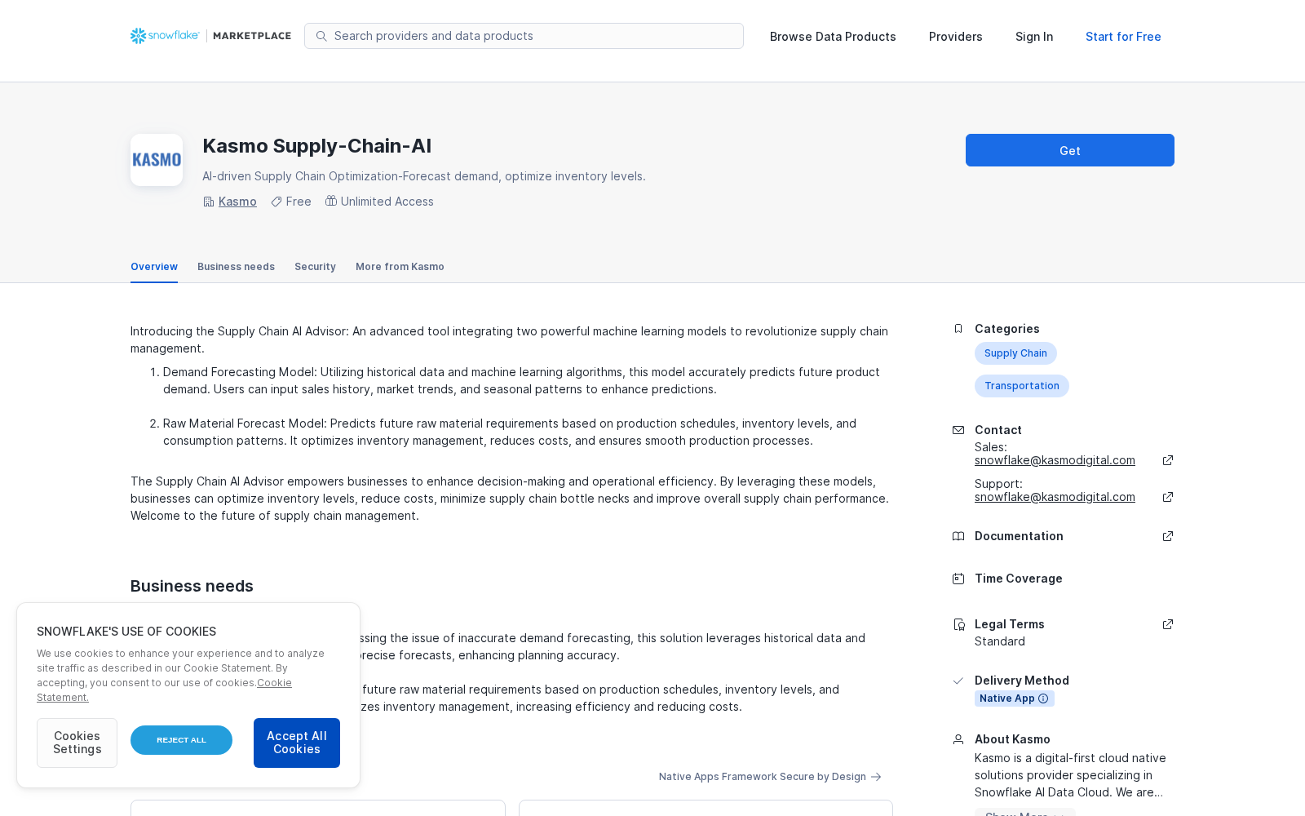The width and height of the screenshot is (1305, 816).
Task: Open the Security tab
Action: (x=315, y=267)
